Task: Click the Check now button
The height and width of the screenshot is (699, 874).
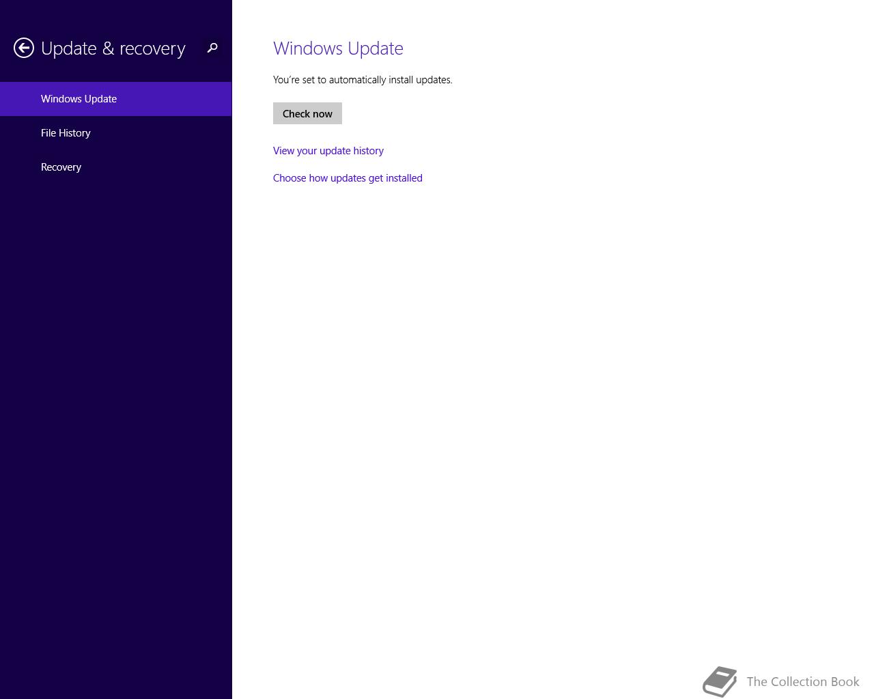Action: tap(307, 113)
